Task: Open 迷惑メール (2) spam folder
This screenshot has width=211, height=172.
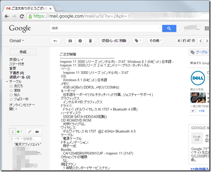Action: point(20,77)
